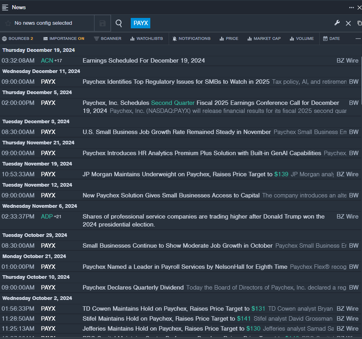This screenshot has width=362, height=339.
Task: Open the wrench settings icon
Action: 337,23
